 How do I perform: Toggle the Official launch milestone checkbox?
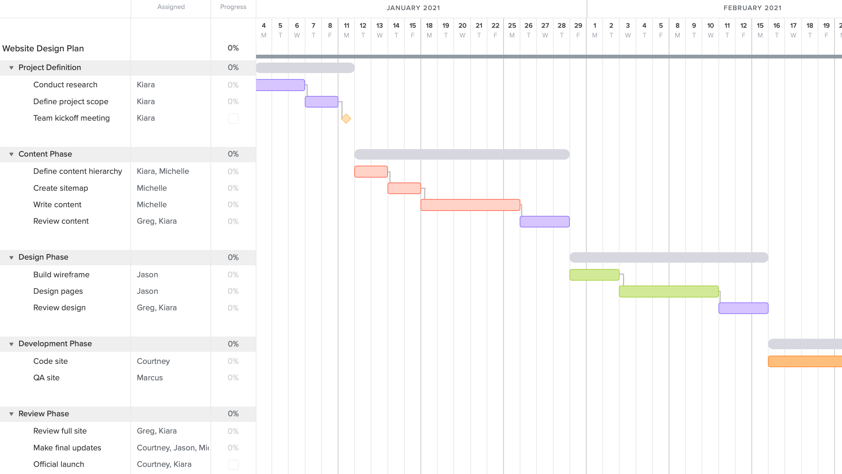click(233, 464)
